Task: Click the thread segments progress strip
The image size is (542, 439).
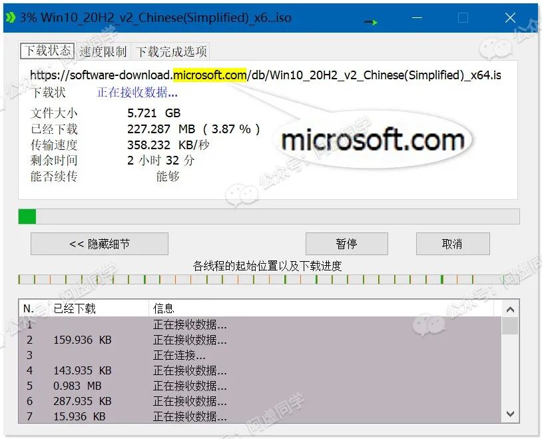Action: [269, 280]
